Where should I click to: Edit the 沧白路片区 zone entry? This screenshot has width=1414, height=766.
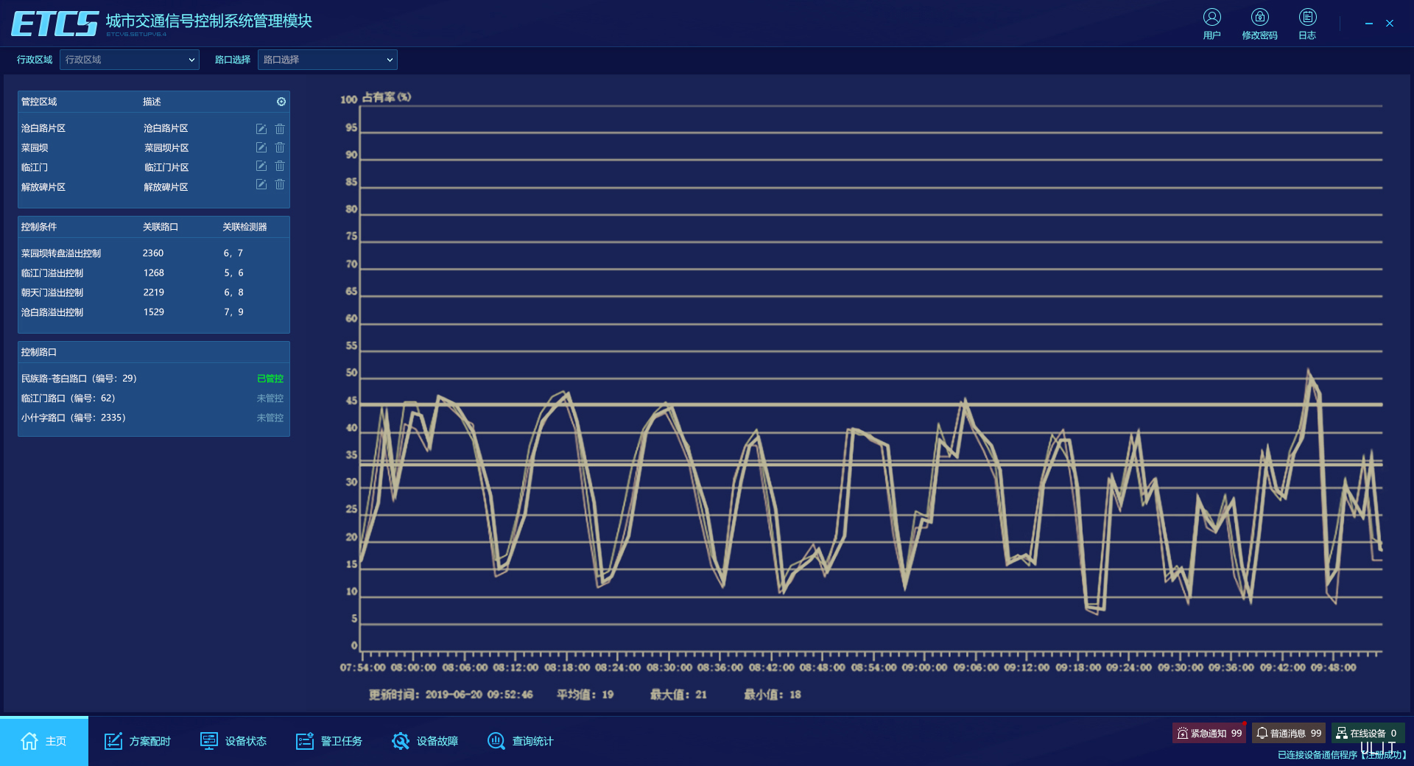261,129
